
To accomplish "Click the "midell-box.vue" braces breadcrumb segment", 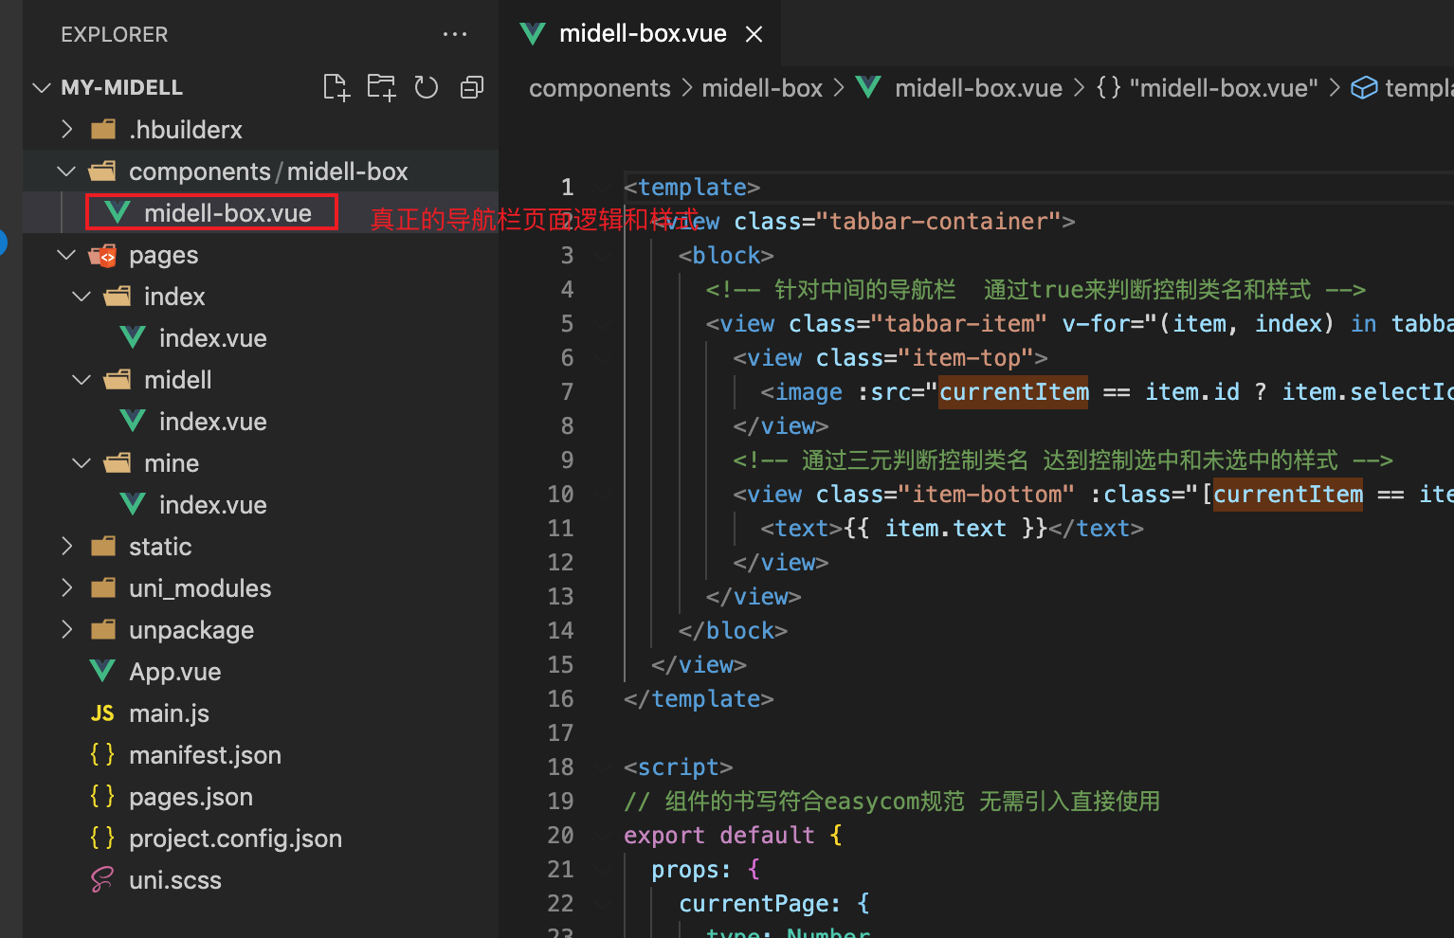I will pos(1207,88).
